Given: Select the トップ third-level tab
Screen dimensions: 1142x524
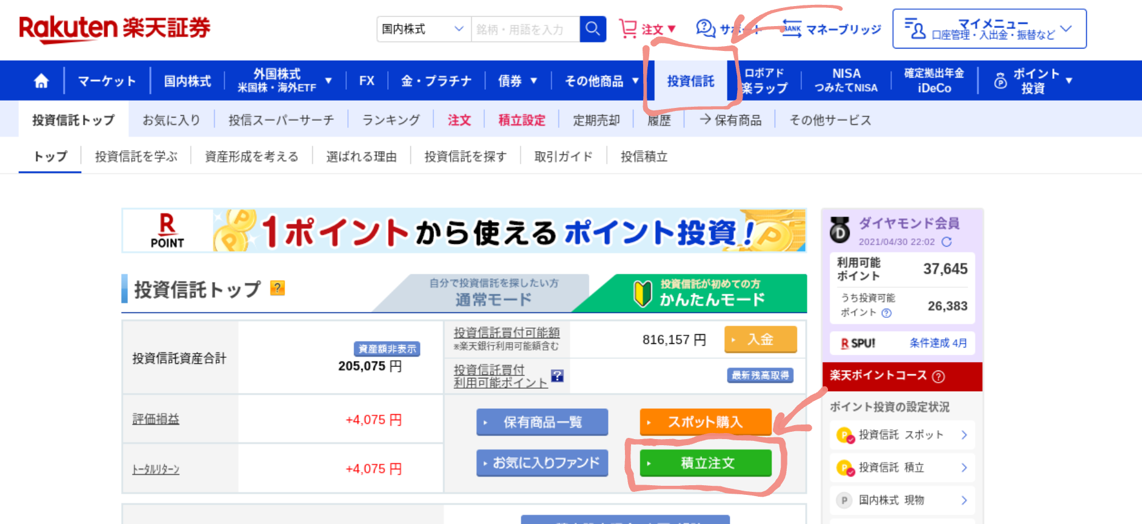Looking at the screenshot, I should [50, 156].
